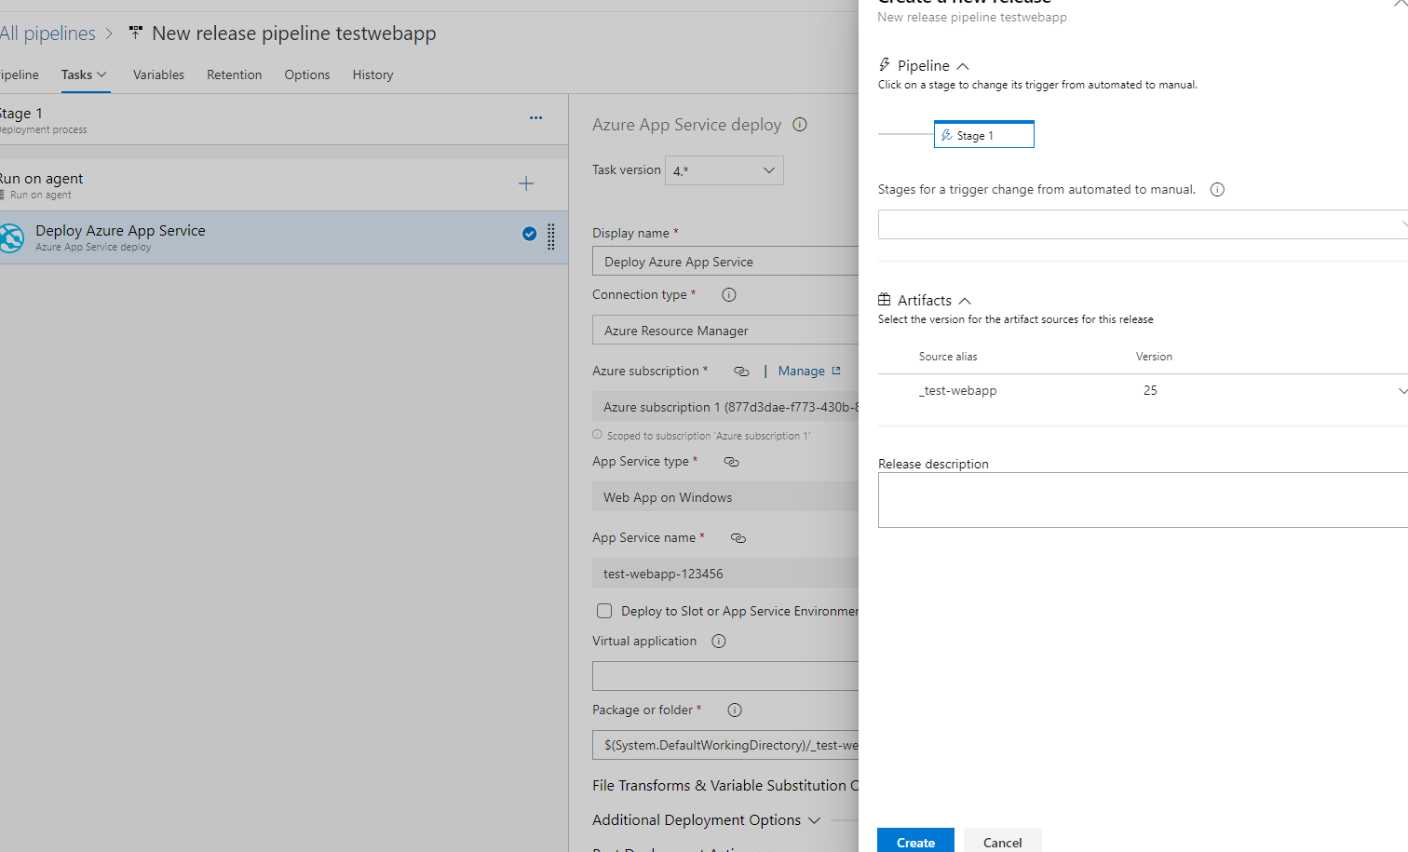
Task: Switch to the Variables tab
Action: click(158, 74)
